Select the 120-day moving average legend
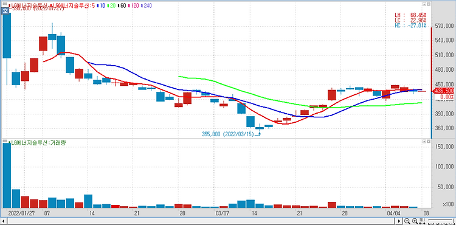Viewport: 456px width, 225px height. [134, 5]
